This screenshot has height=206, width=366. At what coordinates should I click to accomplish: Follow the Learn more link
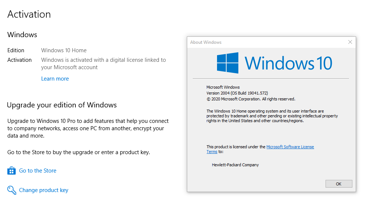[55, 79]
